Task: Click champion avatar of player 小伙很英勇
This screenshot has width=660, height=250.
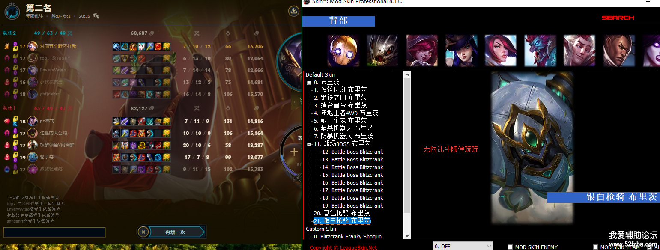Action: (33, 82)
